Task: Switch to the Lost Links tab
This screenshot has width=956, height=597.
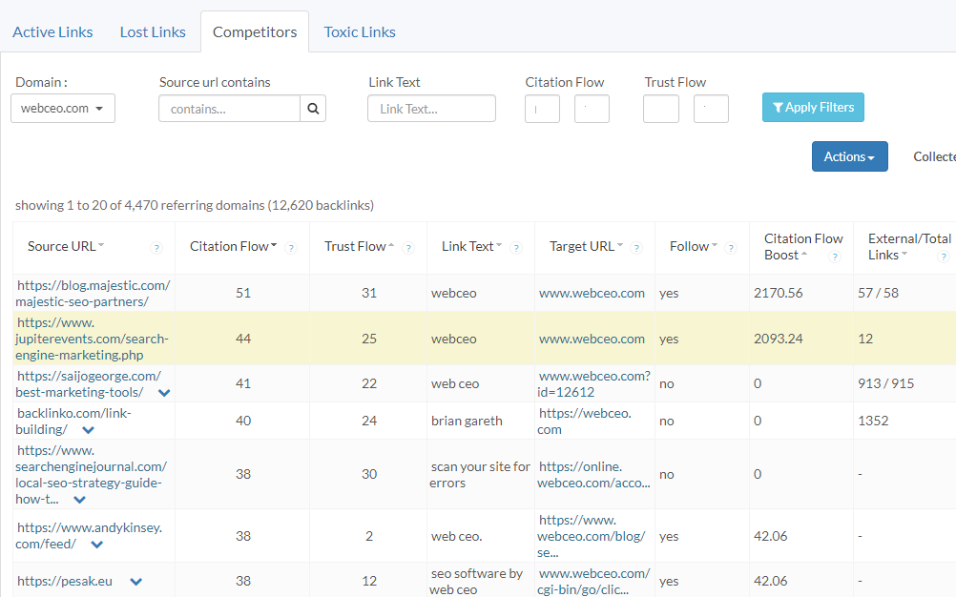Action: (153, 31)
